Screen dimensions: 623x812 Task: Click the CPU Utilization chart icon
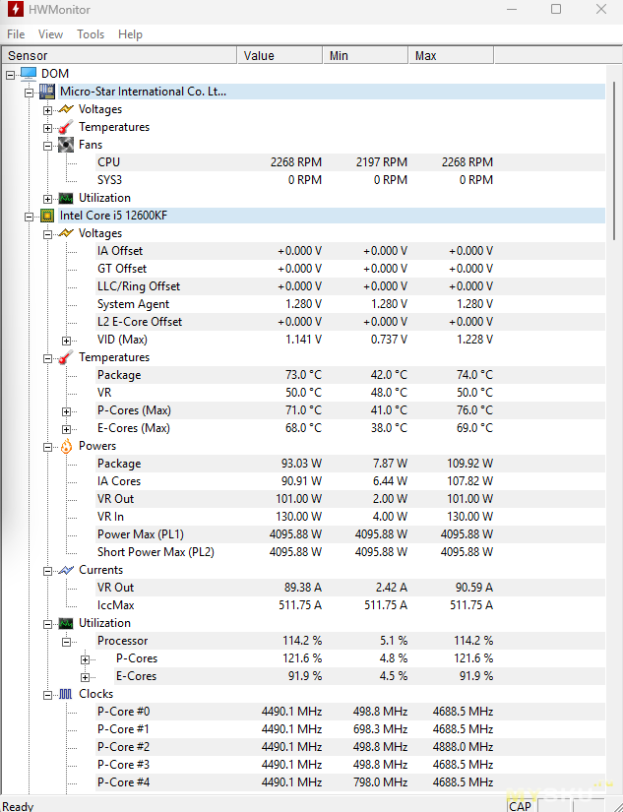[x=66, y=623]
